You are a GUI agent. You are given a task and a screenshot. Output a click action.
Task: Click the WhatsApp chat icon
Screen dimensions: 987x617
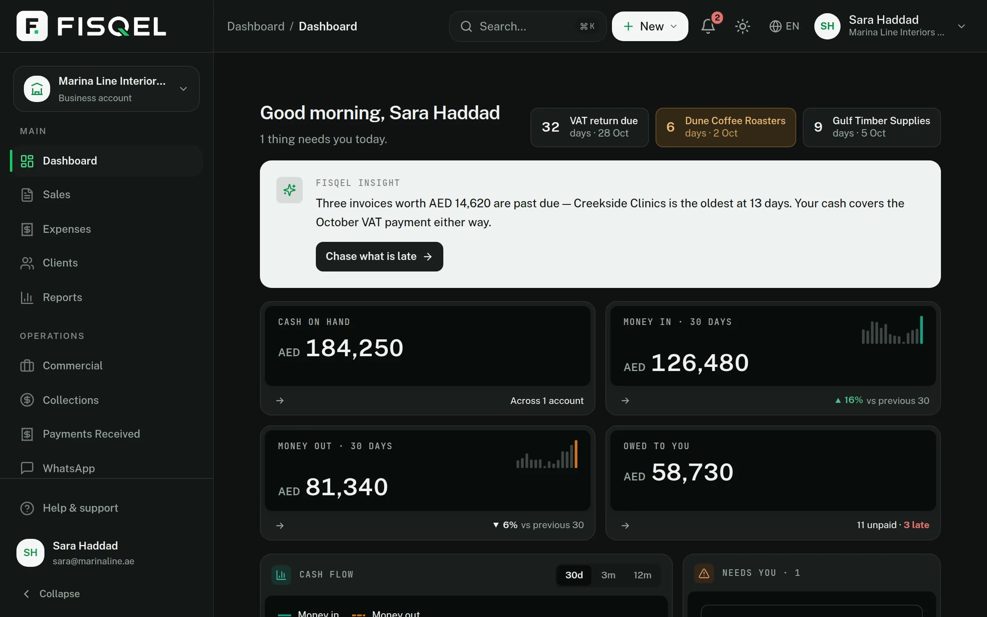point(27,468)
